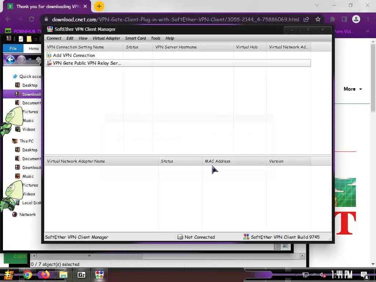Image resolution: width=376 pixels, height=282 pixels.
Task: Open Chrome three-dot menu
Action: click(x=368, y=19)
